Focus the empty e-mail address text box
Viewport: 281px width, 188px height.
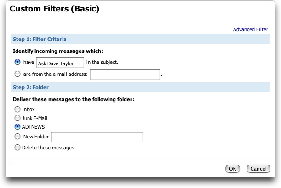click(x=125, y=74)
